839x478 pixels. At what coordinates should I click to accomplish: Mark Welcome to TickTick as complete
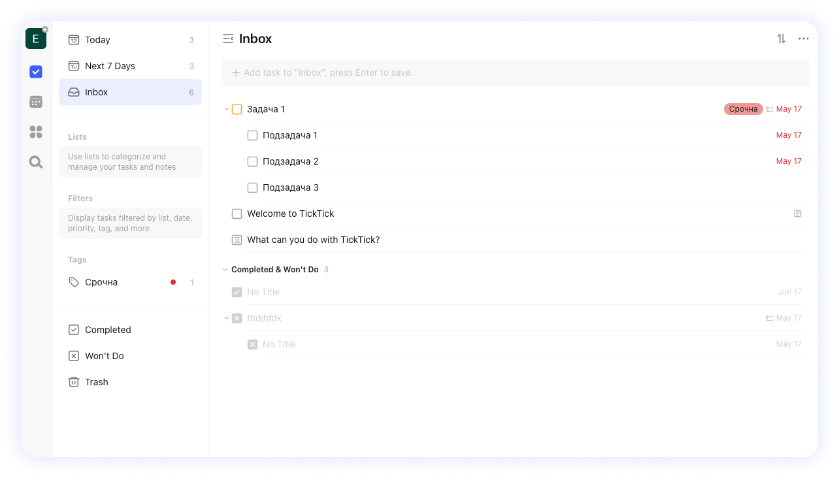(237, 214)
